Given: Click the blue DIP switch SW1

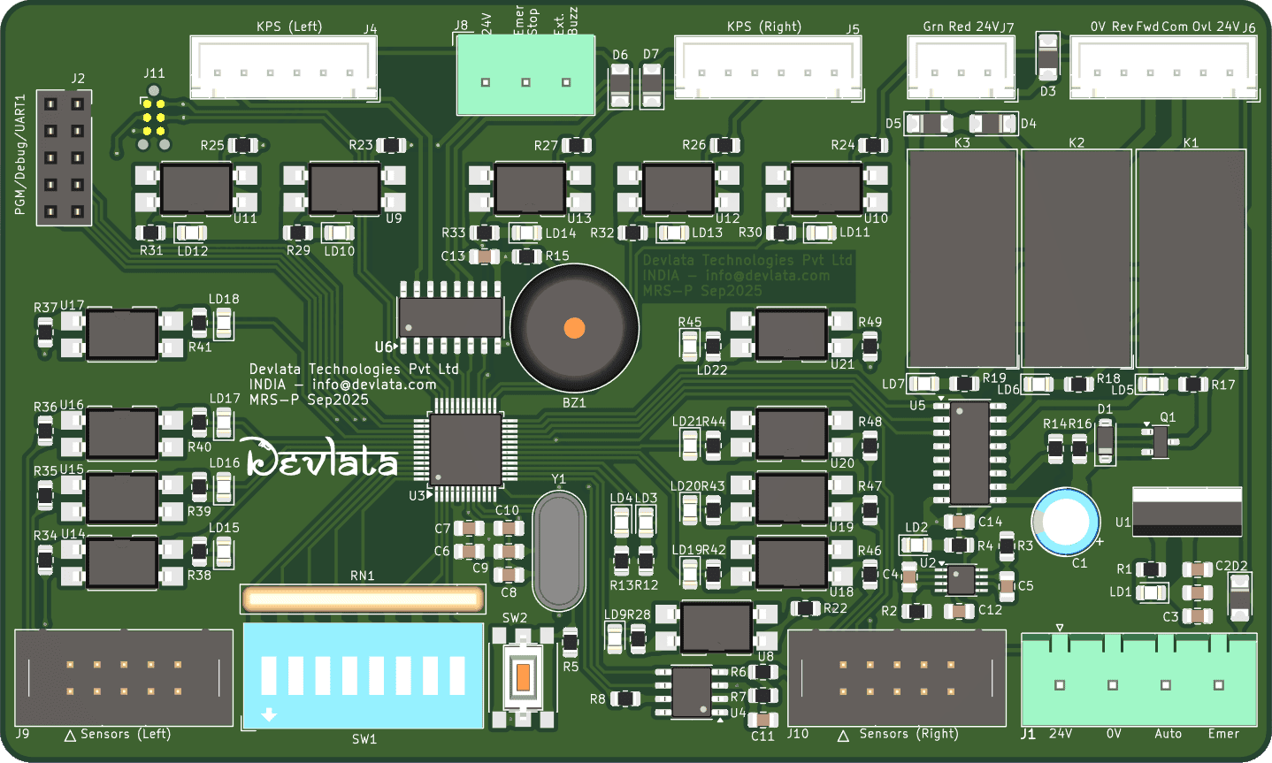Looking at the screenshot, I should click(x=363, y=675).
